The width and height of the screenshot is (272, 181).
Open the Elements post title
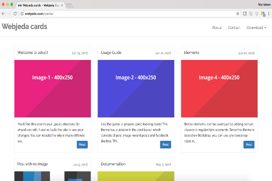192,52
